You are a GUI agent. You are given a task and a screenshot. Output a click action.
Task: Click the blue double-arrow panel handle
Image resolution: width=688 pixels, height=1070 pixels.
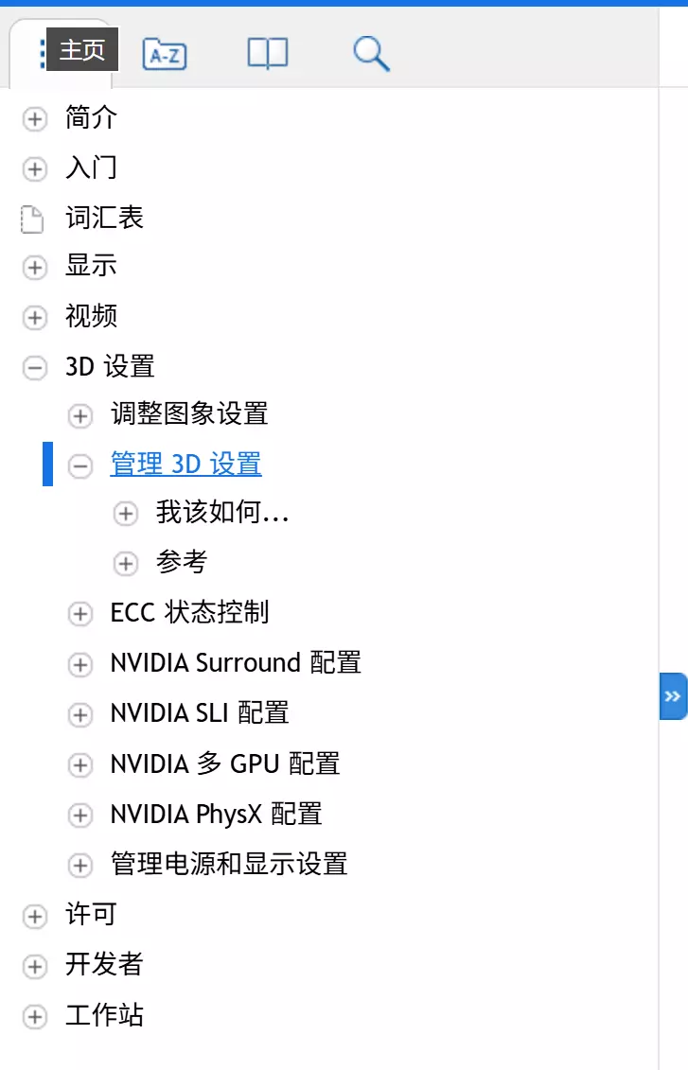tap(672, 696)
